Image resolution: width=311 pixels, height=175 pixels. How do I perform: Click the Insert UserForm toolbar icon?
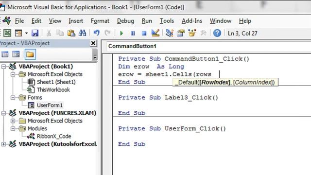tap(18, 33)
